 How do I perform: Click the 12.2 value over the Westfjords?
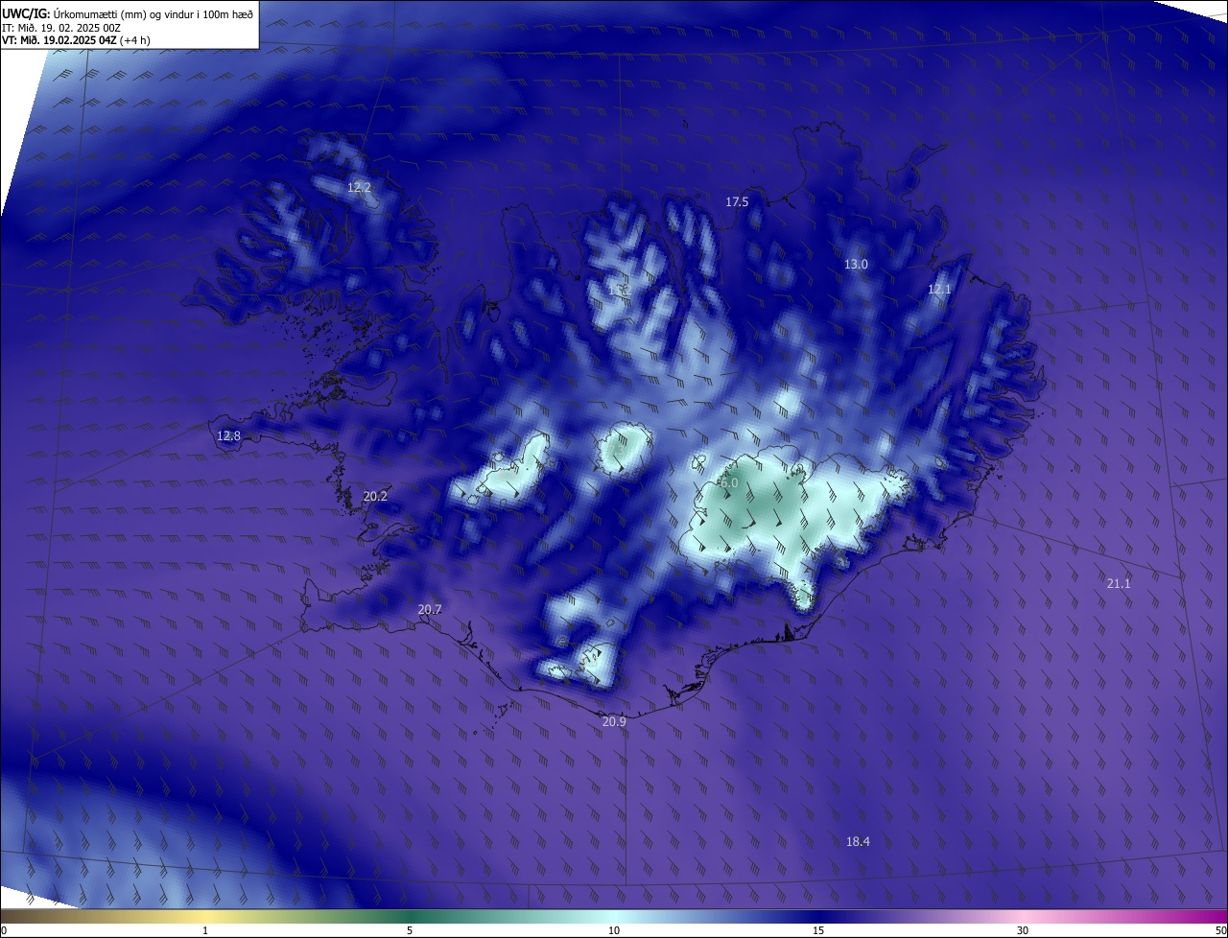(x=359, y=188)
